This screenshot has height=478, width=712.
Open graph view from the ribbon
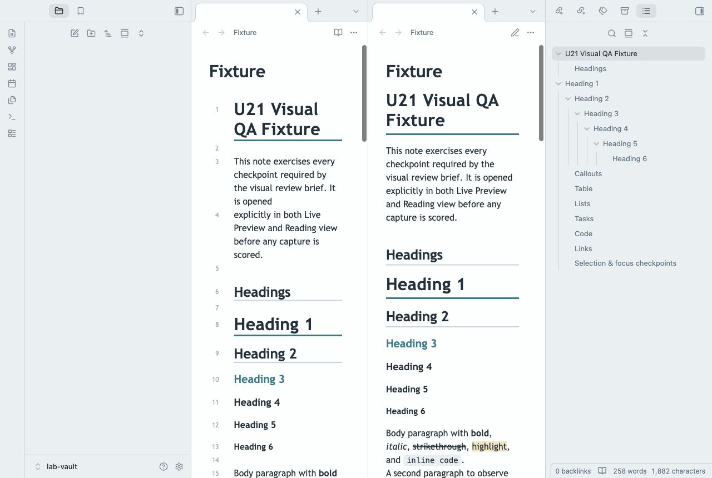tap(12, 50)
